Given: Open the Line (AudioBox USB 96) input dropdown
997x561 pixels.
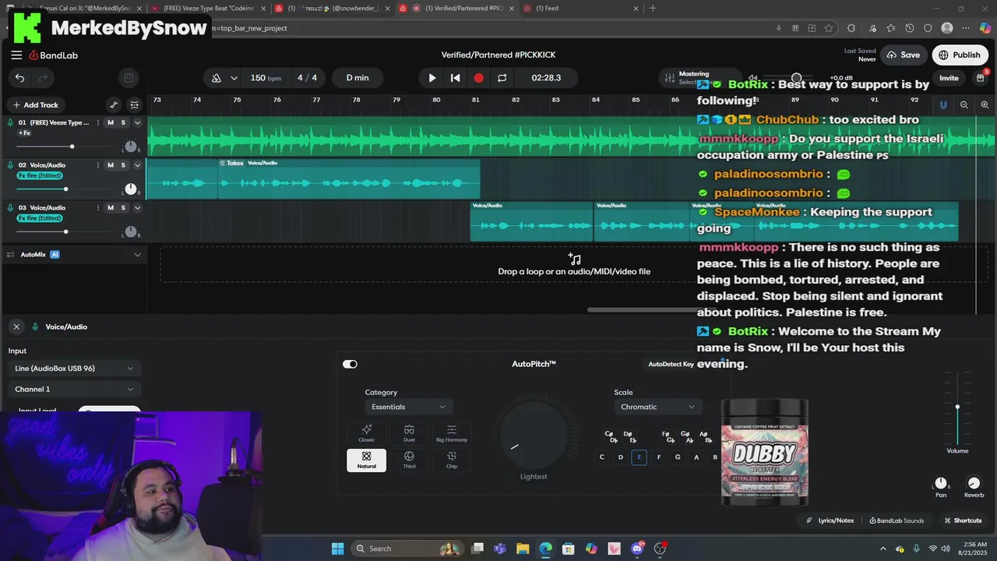Looking at the screenshot, I should [x=74, y=369].
